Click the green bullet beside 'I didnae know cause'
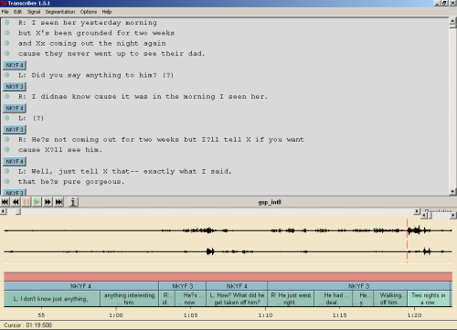The height and width of the screenshot is (330, 457). [x=7, y=96]
